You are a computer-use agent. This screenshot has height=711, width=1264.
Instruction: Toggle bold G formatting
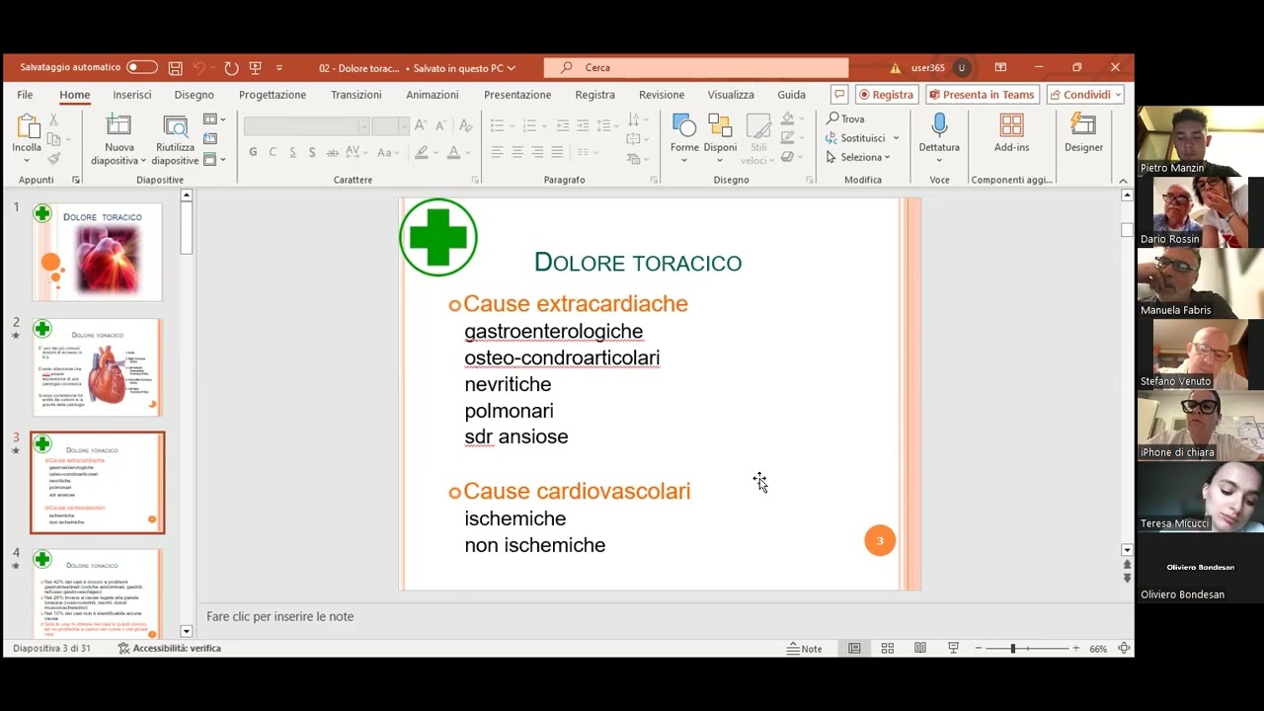tap(253, 152)
